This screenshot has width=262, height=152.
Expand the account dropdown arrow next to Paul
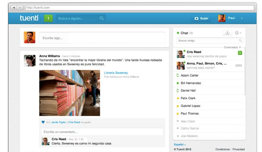coord(241,18)
